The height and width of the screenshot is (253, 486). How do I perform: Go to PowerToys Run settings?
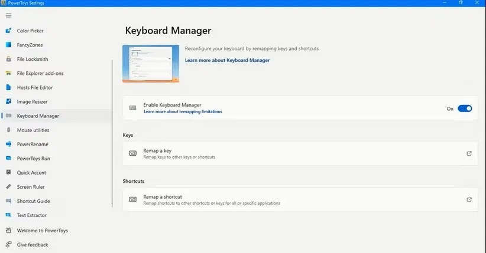tap(33, 158)
